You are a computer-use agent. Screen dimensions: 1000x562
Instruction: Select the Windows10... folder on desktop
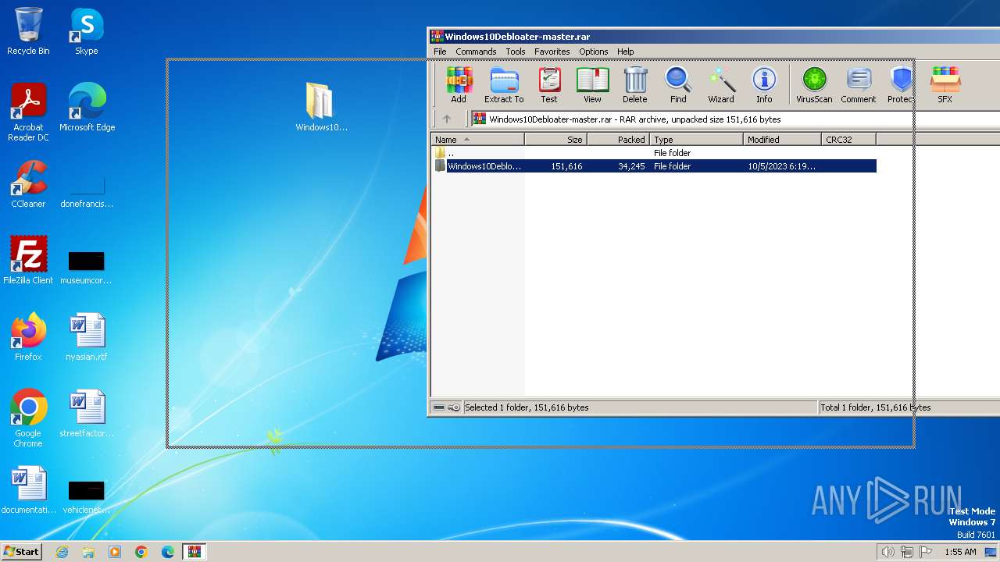tap(321, 107)
